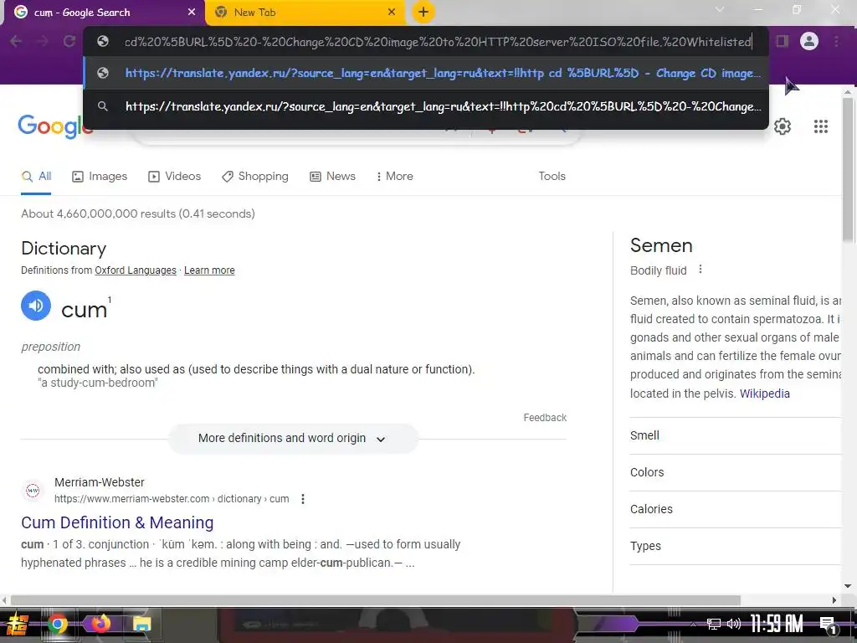Click the Merriam-Webster site name
857x643 pixels.
click(100, 483)
